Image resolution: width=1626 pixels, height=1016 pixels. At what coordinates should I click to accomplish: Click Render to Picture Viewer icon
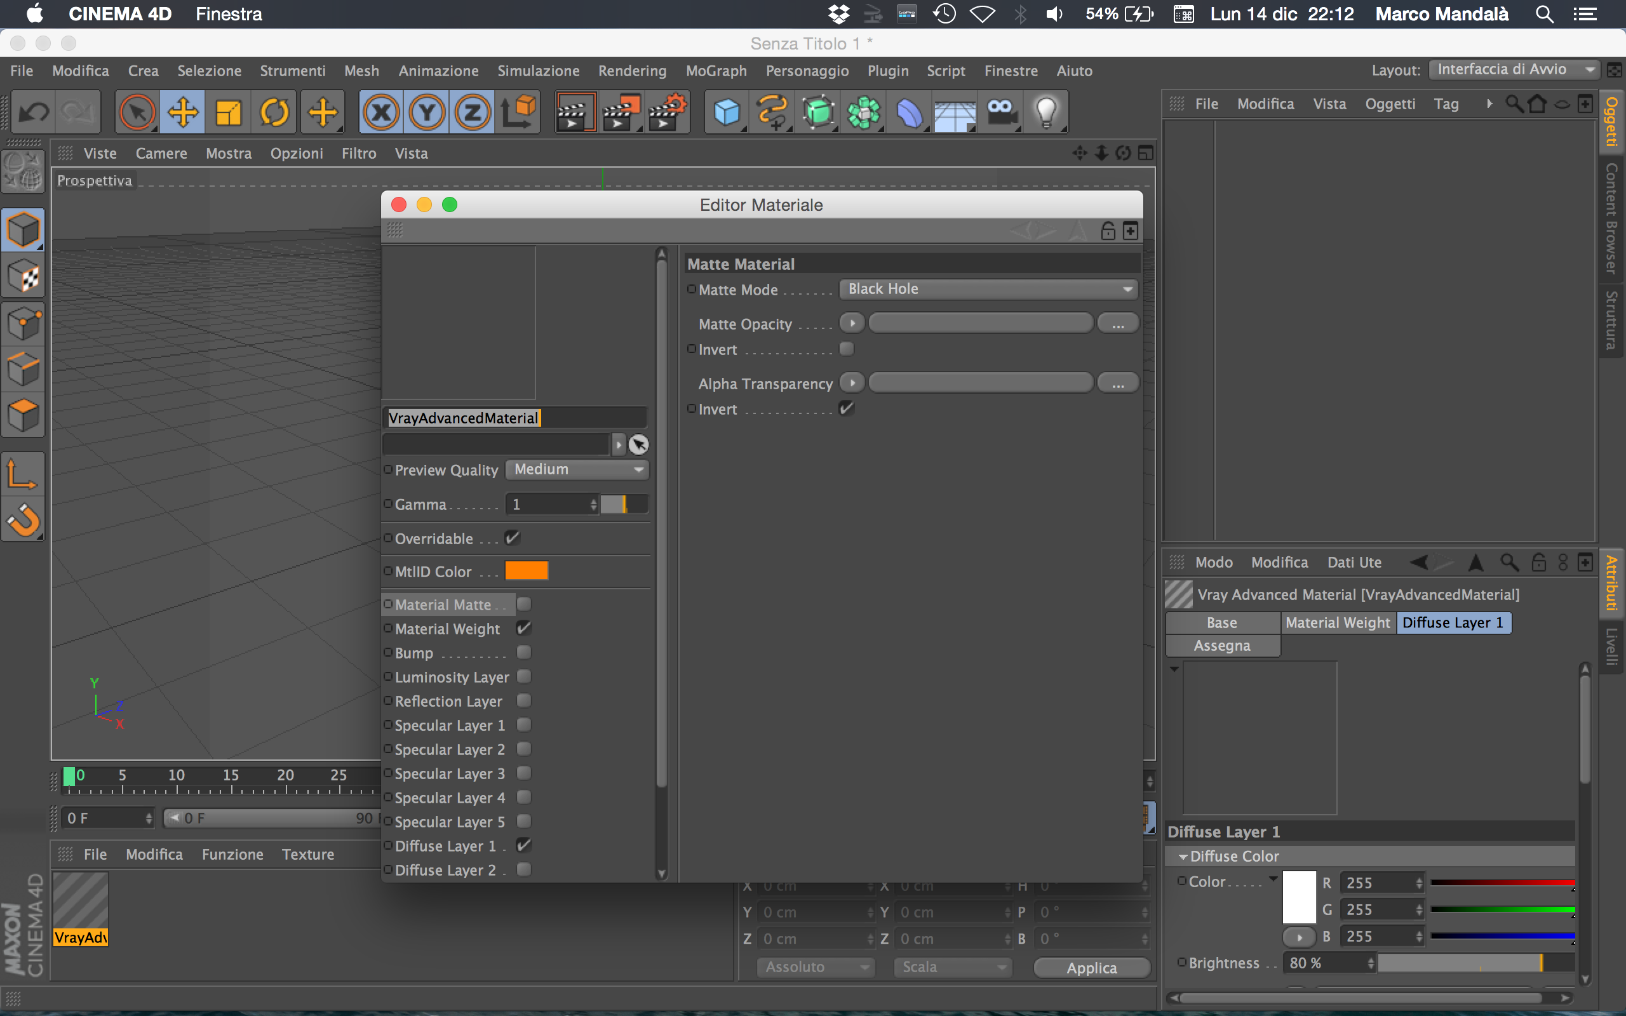pyautogui.click(x=619, y=112)
